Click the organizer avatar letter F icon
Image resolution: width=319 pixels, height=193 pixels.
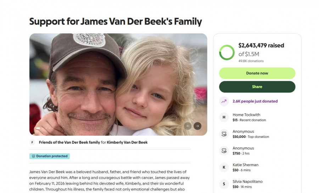click(x=32, y=142)
